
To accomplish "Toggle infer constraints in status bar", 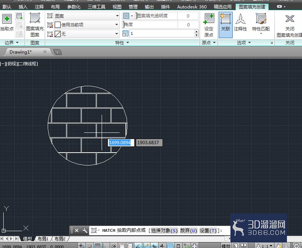I will (x=82, y=246).
